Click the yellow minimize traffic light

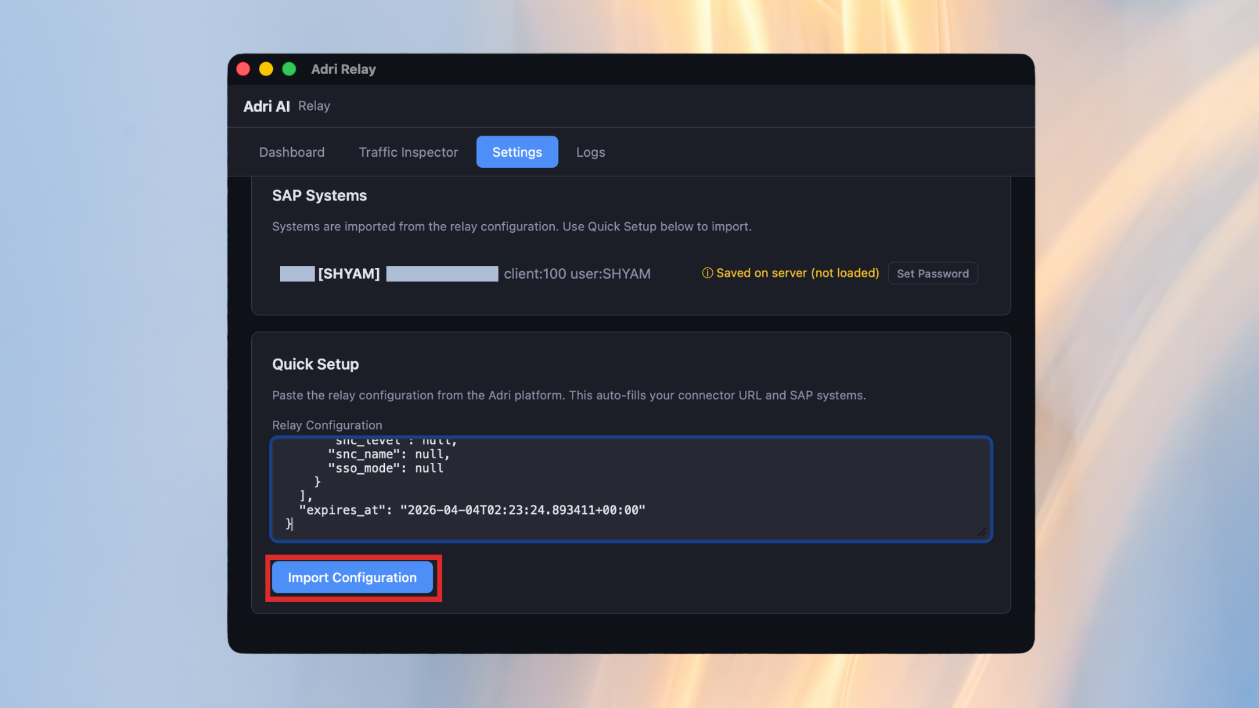pos(266,68)
